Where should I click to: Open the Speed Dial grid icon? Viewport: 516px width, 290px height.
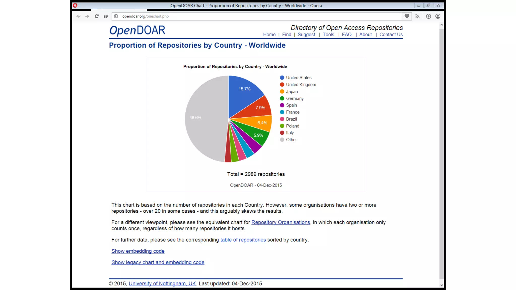pyautogui.click(x=106, y=16)
